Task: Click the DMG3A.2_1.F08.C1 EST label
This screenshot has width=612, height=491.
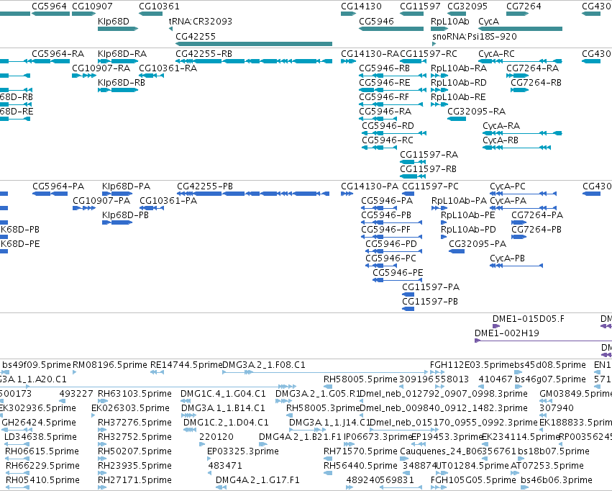Action: coord(263,365)
